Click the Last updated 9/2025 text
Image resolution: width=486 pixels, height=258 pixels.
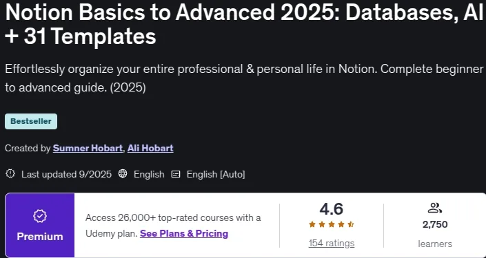click(66, 174)
